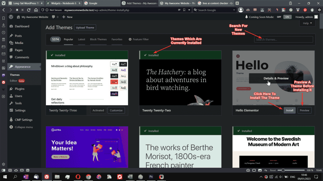Image resolution: width=323 pixels, height=181 pixels.
Task: Click the My Awesome Website site link
Action: tap(32, 17)
